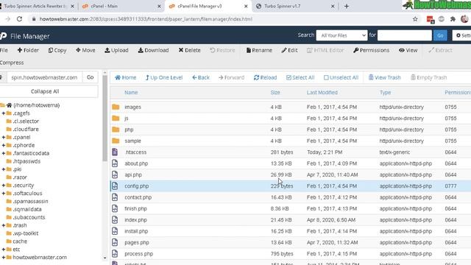Open a new browser tab
Image resolution: width=471 pixels, height=265 pixels.
point(347,6)
